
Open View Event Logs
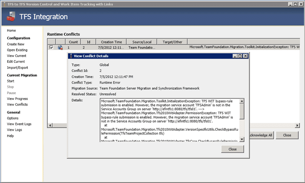pyautogui.click(x=19, y=124)
